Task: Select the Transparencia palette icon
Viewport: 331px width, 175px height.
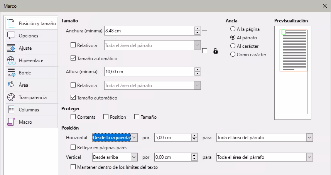Action: [x=11, y=97]
